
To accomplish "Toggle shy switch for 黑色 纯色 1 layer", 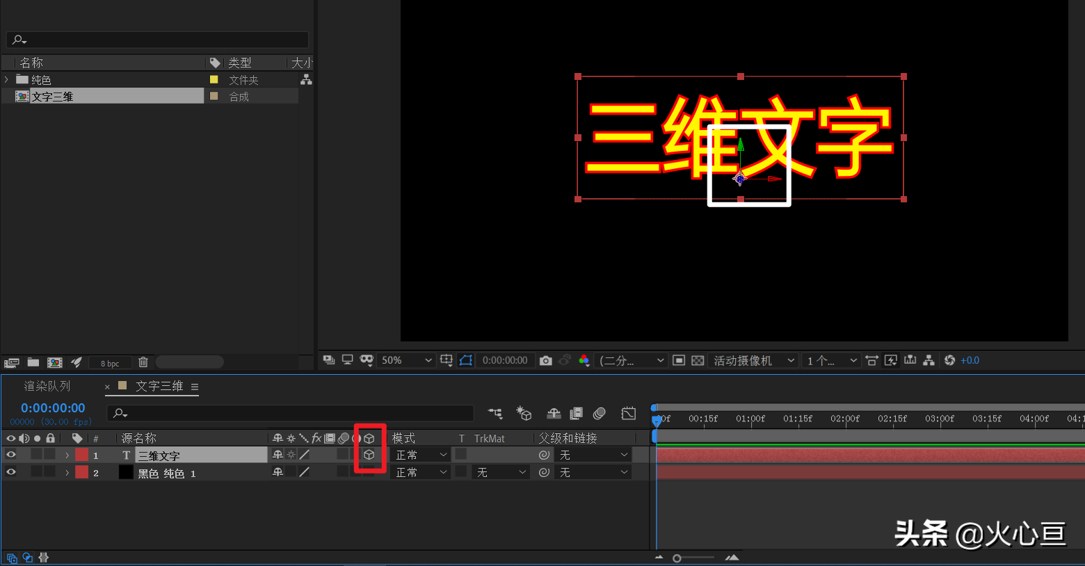I will (x=278, y=472).
